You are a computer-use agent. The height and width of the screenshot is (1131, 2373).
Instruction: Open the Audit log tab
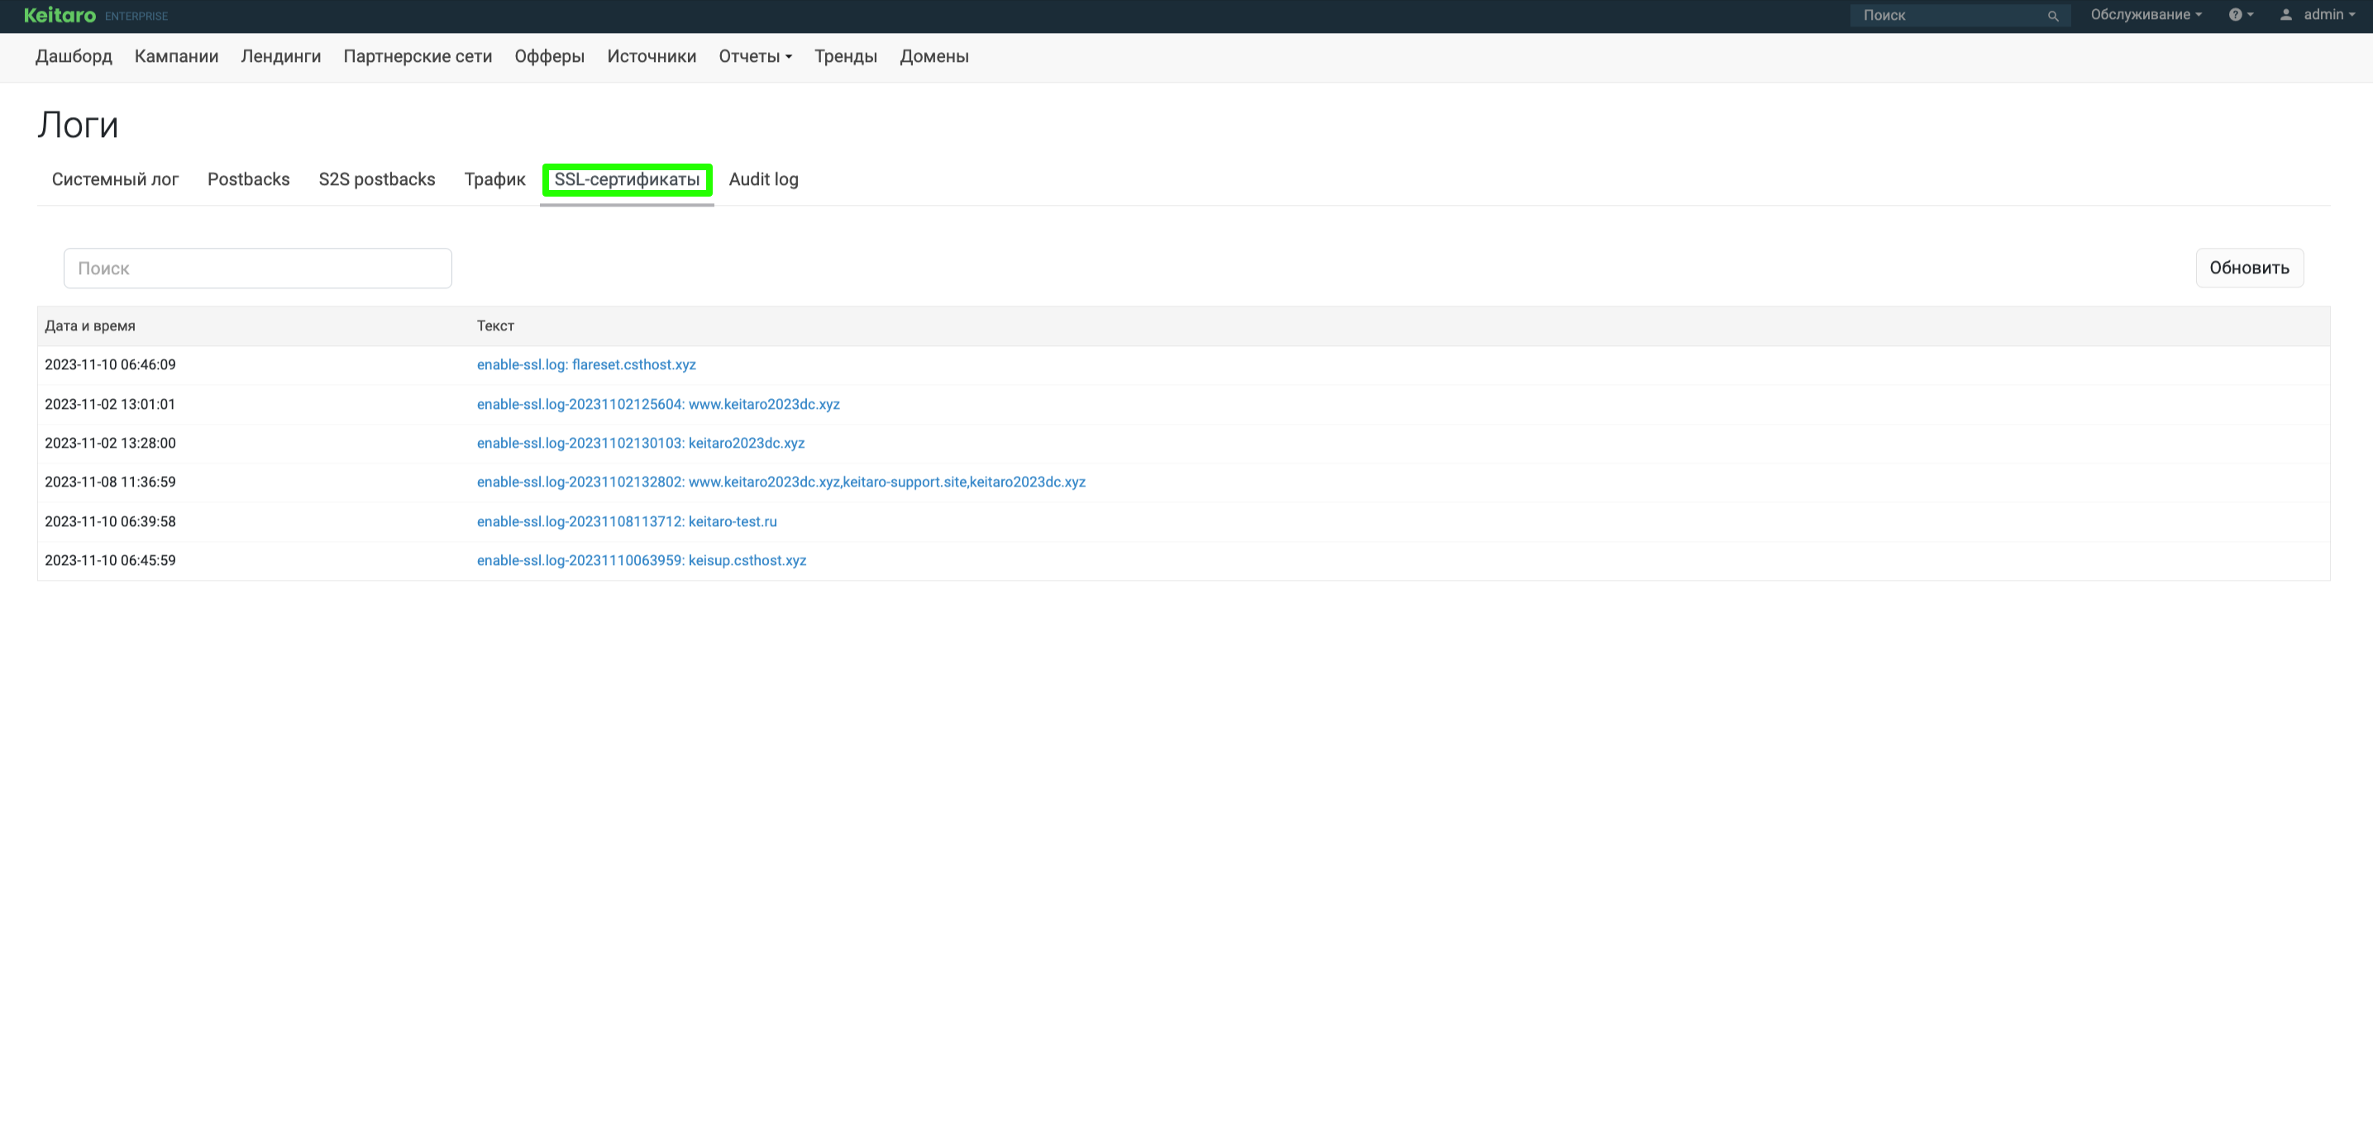pyautogui.click(x=764, y=179)
